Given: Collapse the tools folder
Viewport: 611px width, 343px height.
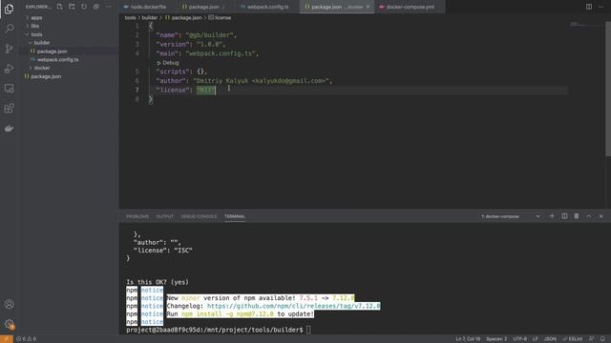Looking at the screenshot, I should [x=36, y=34].
